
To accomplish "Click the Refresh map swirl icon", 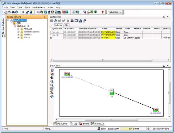I will click(x=52, y=96).
